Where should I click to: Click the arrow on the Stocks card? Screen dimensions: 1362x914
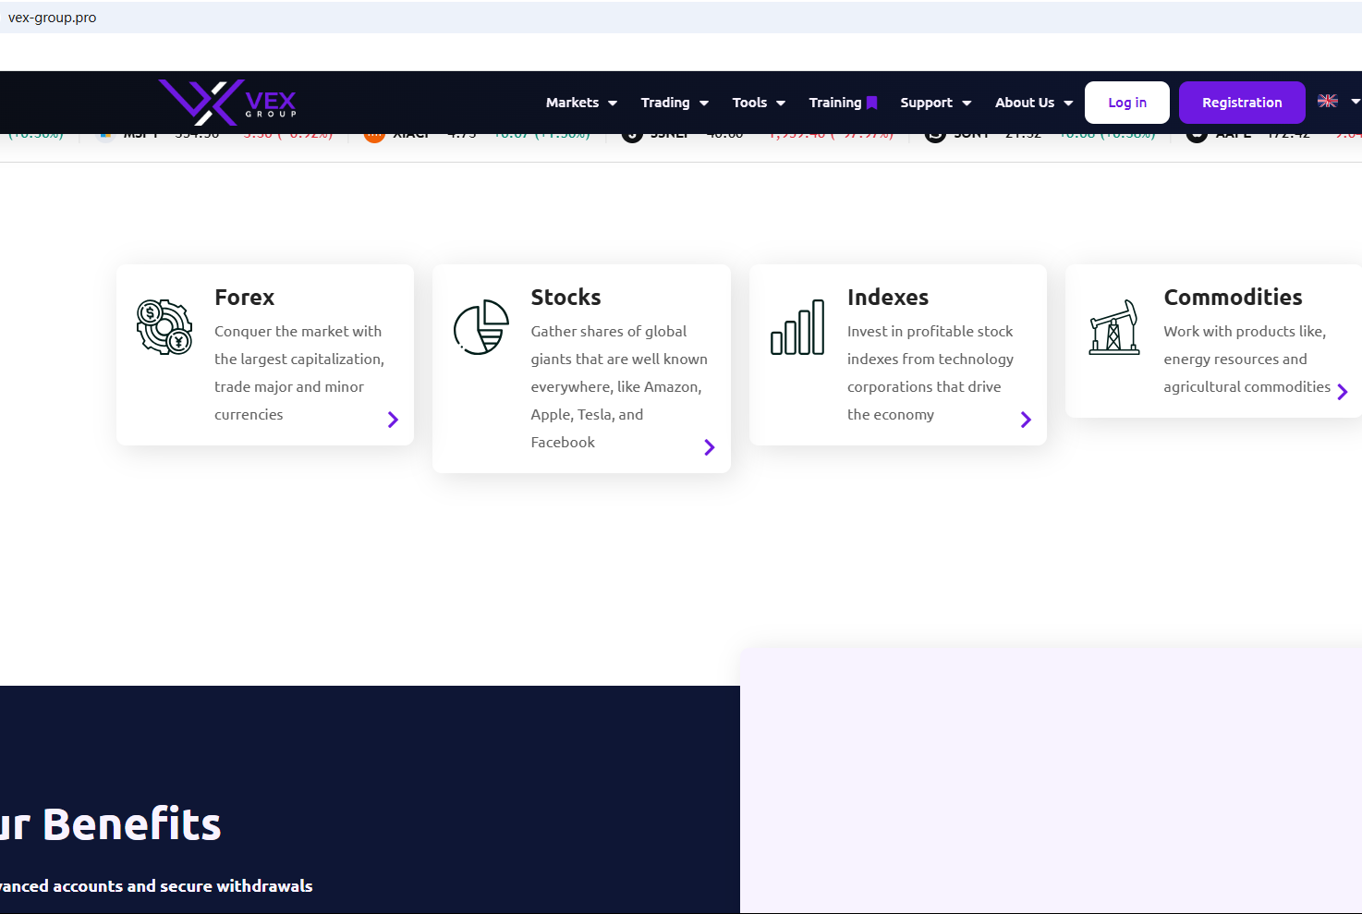click(x=709, y=447)
